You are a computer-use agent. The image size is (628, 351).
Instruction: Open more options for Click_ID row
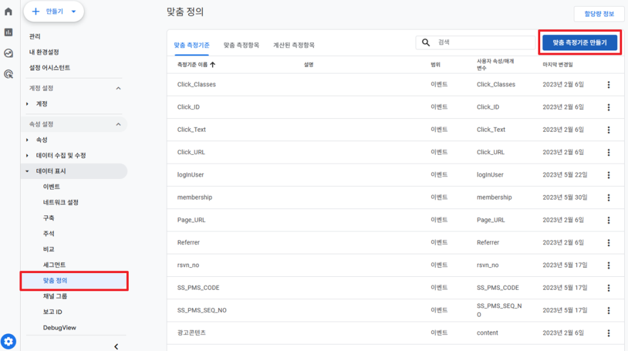pyautogui.click(x=608, y=107)
